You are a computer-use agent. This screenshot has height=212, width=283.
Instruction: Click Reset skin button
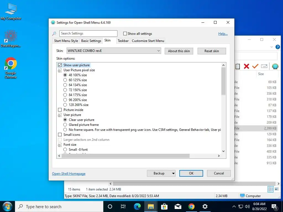212,51
